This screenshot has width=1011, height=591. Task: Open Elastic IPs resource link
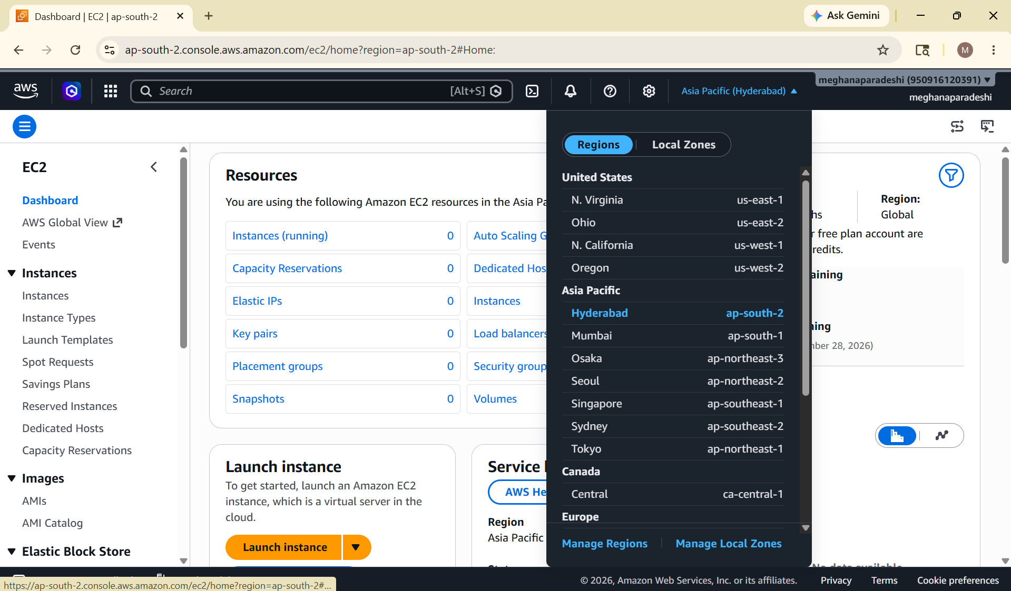pyautogui.click(x=257, y=301)
